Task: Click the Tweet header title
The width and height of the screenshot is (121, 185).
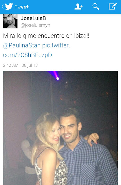Action: pos(22,7)
